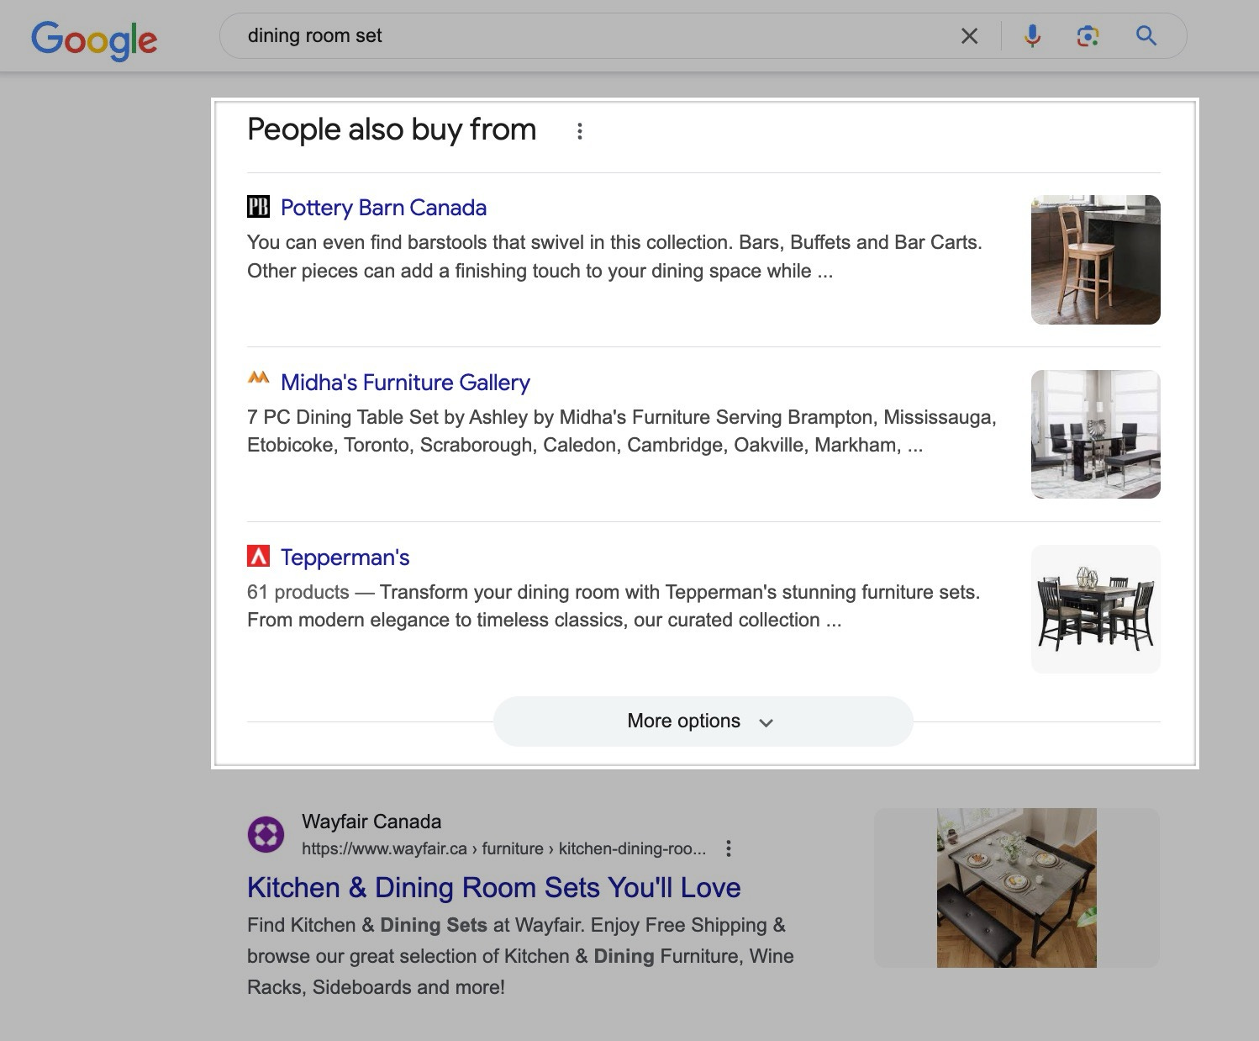Click the Pottery Barn favicon
Image resolution: width=1259 pixels, height=1041 pixels.
point(258,207)
